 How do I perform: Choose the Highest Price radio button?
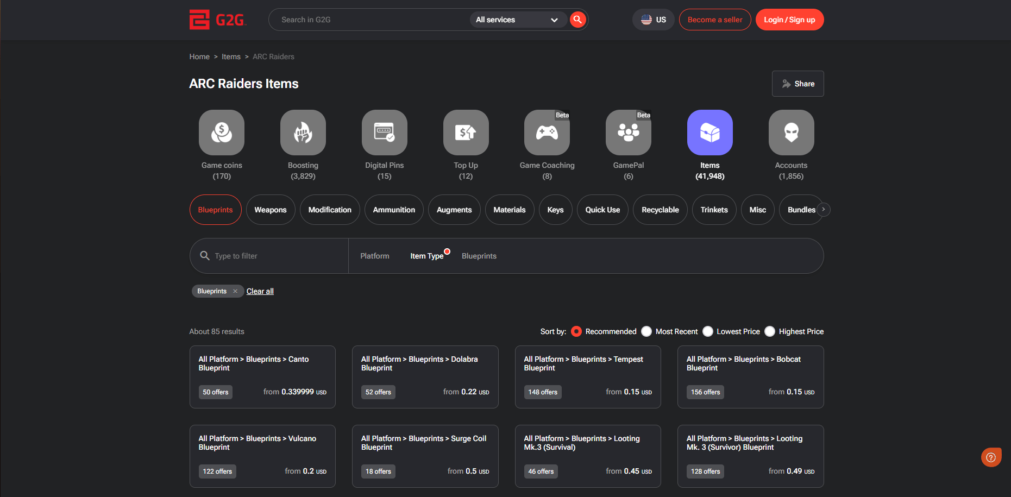pos(770,331)
